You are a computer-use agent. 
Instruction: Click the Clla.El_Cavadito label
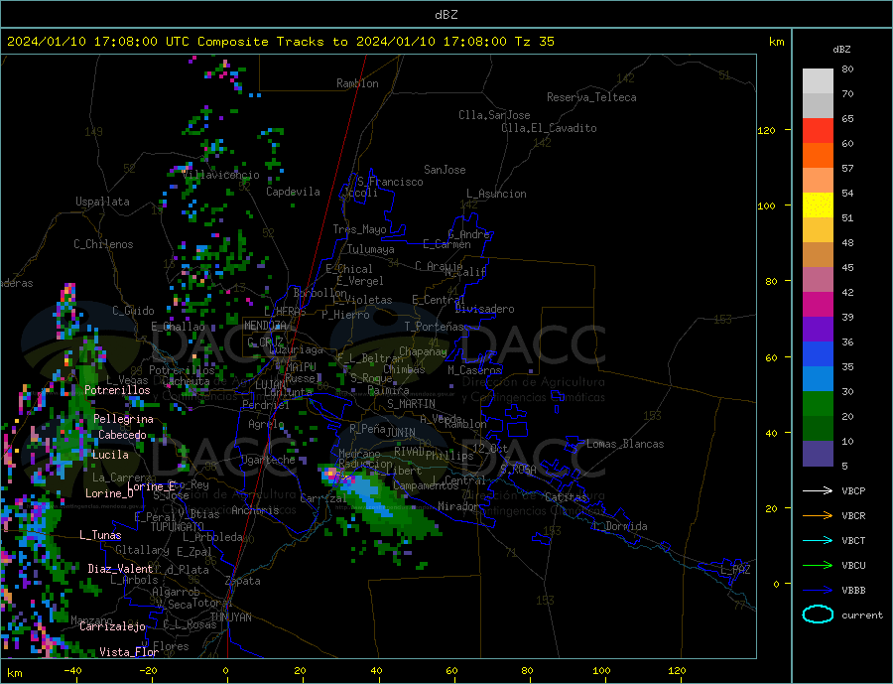coord(549,128)
